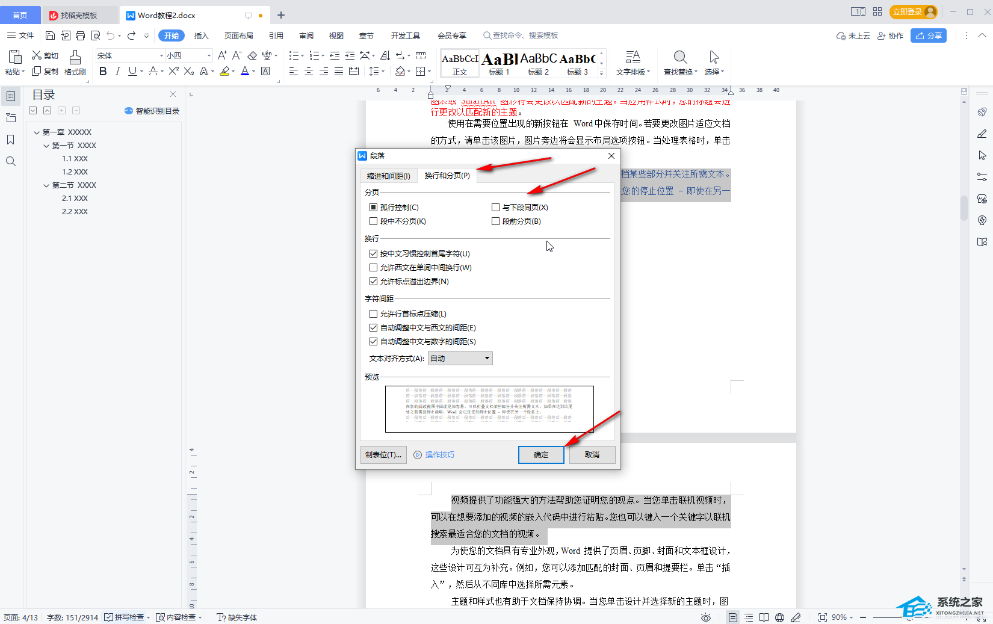
Task: Uncheck 按中文习惯控制首尾字符
Action: [373, 253]
